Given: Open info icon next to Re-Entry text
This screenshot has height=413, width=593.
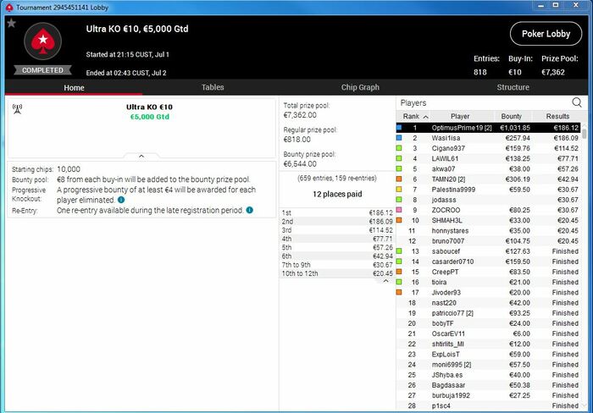Looking at the screenshot, I should (250, 210).
